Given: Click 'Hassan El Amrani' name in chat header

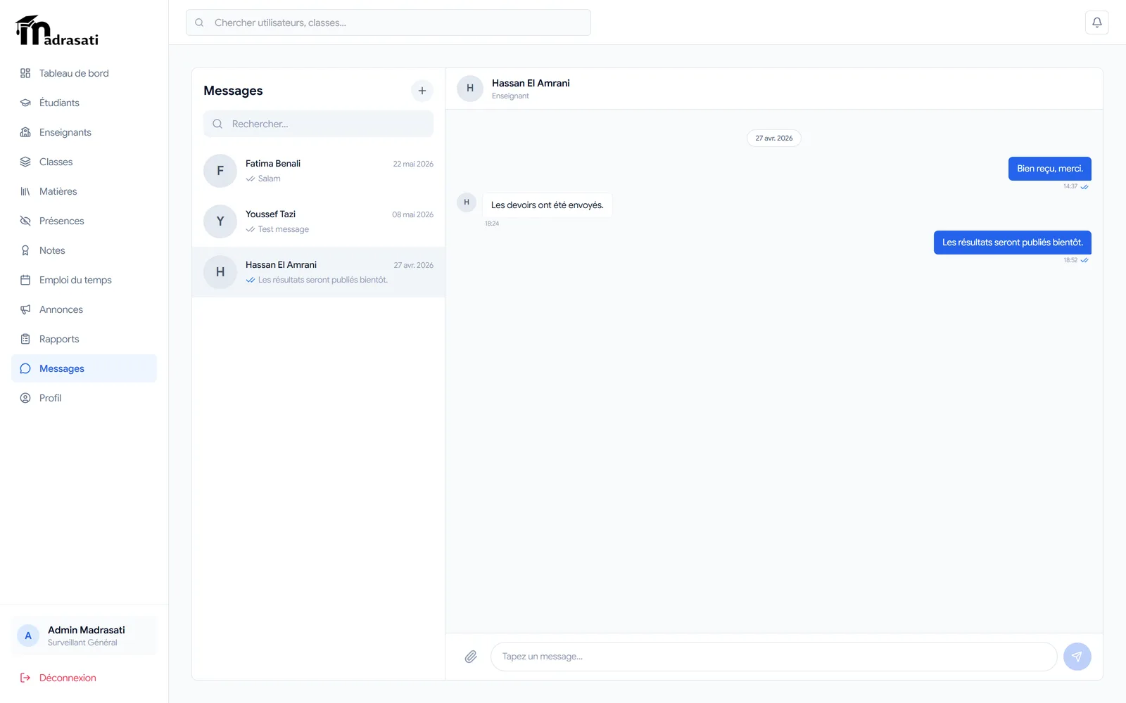Looking at the screenshot, I should click(531, 83).
